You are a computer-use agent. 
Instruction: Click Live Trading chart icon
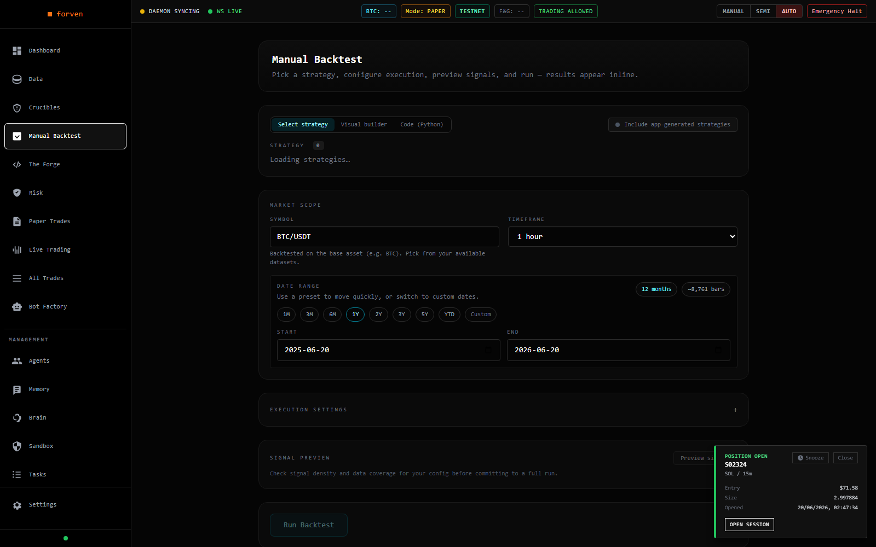coord(17,250)
